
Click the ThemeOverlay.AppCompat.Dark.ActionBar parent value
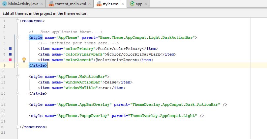175,104
